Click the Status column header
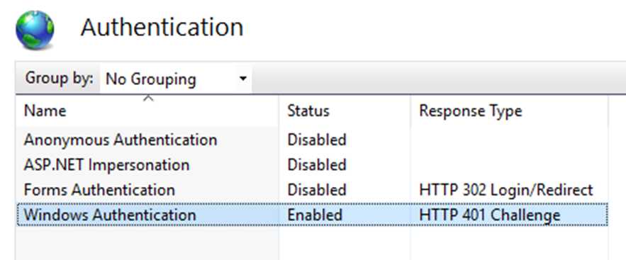The image size is (626, 260). [x=344, y=111]
